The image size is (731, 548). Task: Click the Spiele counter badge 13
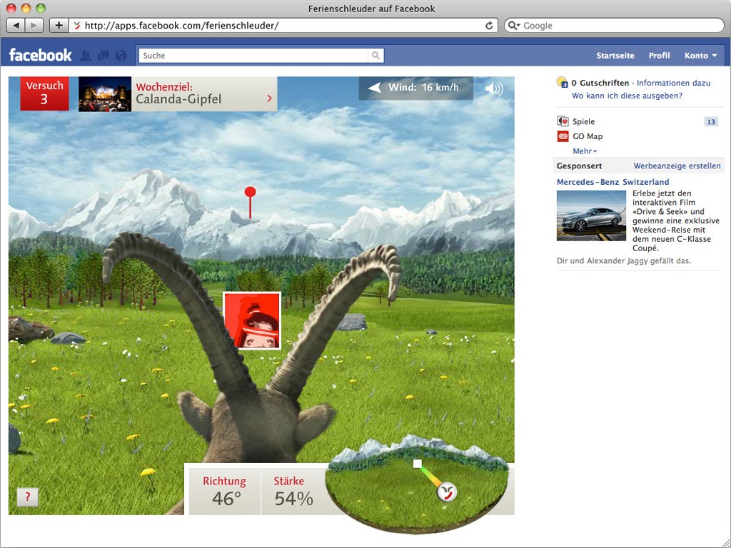(711, 121)
